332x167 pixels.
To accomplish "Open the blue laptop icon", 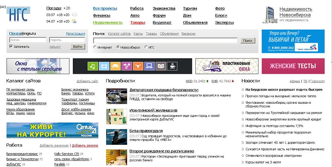I will point(149,66).
